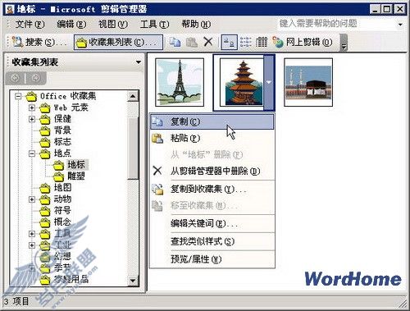Screen dimensions: 410x311
Task: Select the pagoda clip thumbnail
Action: pos(241,82)
